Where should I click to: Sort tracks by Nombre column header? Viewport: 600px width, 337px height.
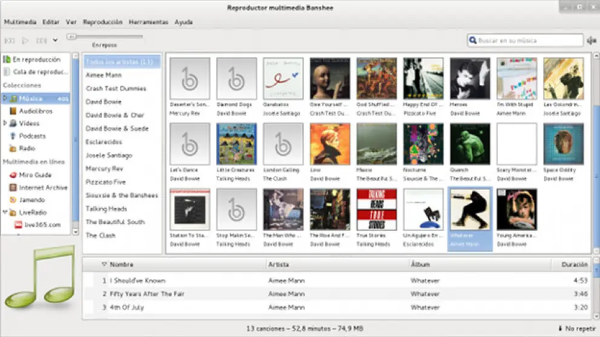coord(121,265)
